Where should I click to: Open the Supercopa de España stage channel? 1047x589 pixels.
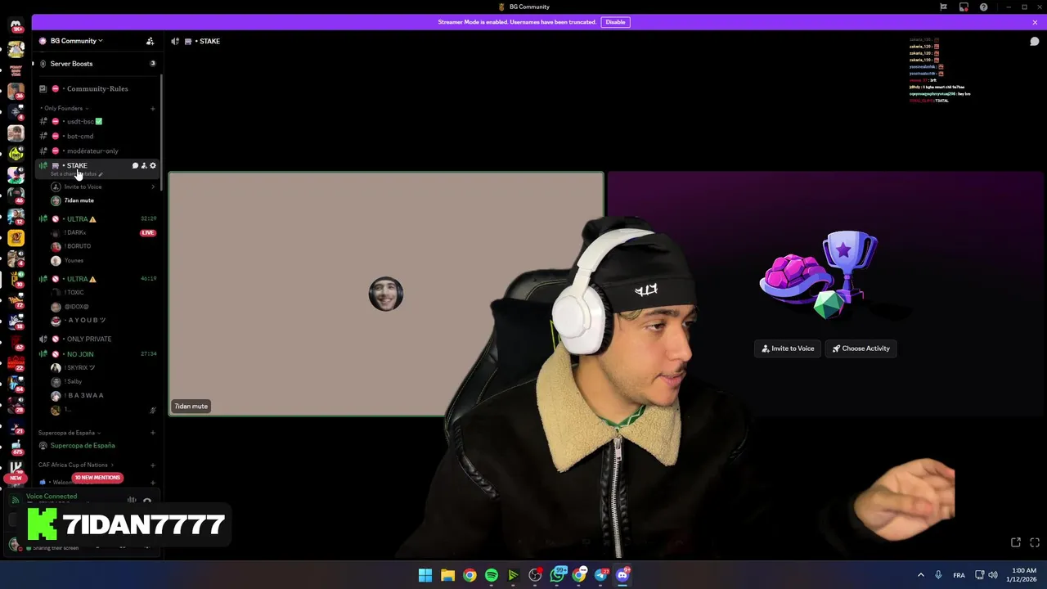pyautogui.click(x=97, y=446)
